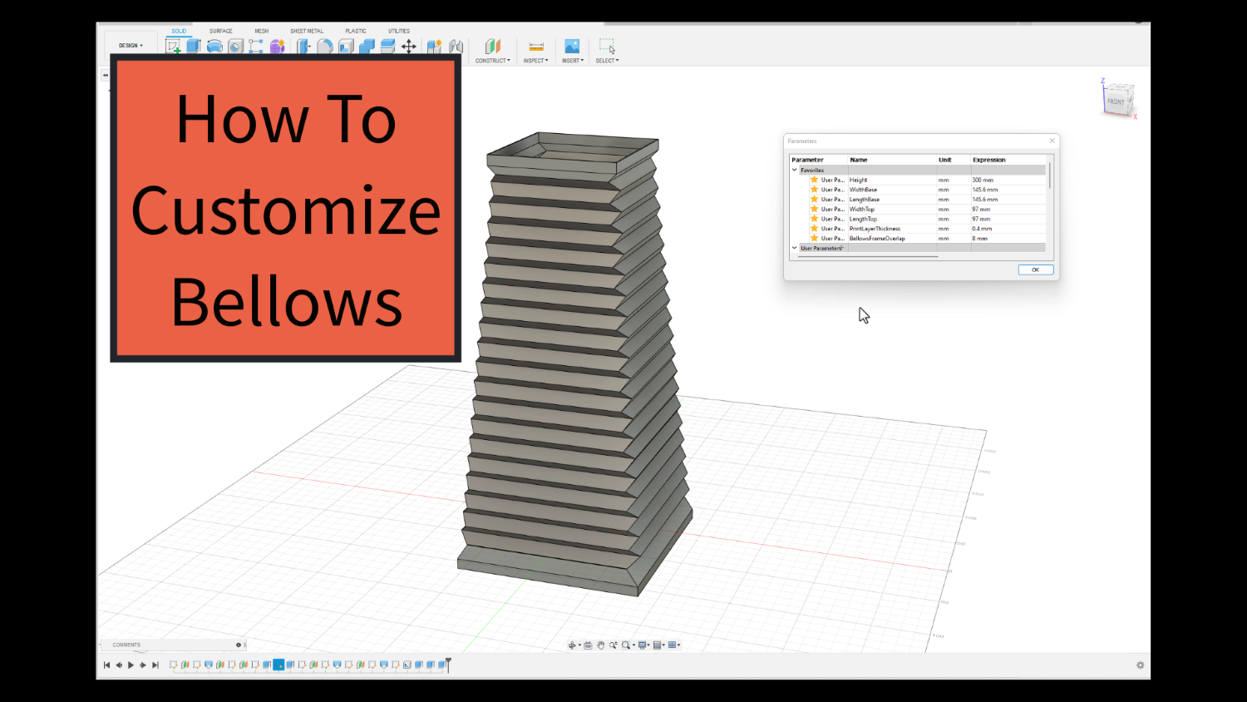This screenshot has height=702, width=1247.
Task: Jump to the timeline beginning
Action: point(106,665)
